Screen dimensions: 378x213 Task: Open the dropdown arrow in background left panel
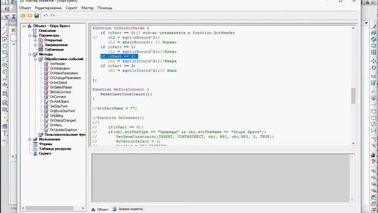pyautogui.click(x=14, y=44)
